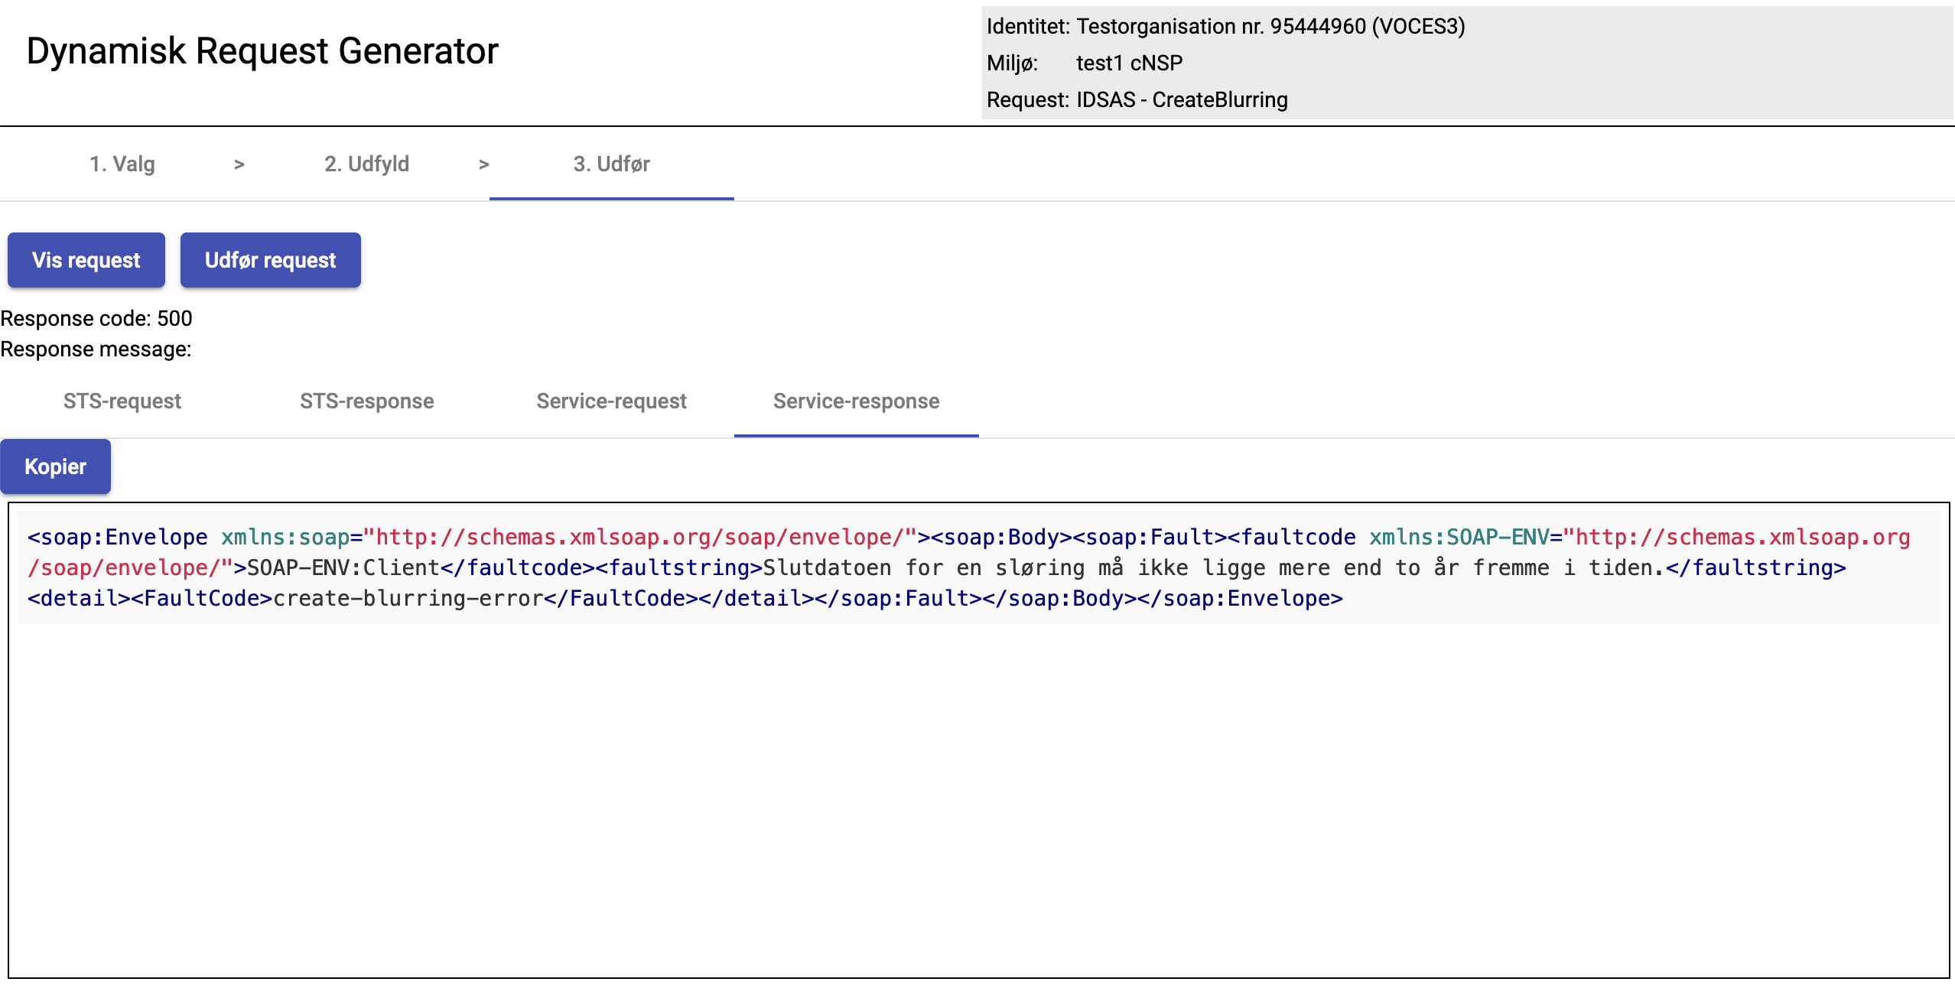Click the Response code: 500 text
Screen dimensions: 1955x985
coord(96,318)
